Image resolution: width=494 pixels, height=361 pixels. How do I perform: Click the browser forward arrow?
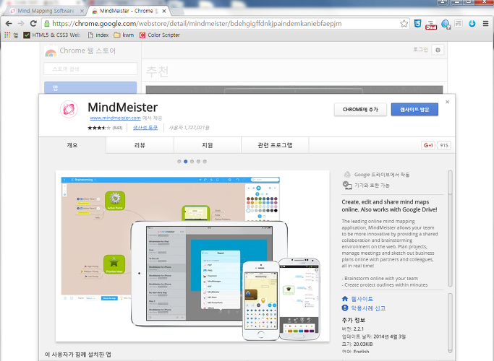pos(21,24)
